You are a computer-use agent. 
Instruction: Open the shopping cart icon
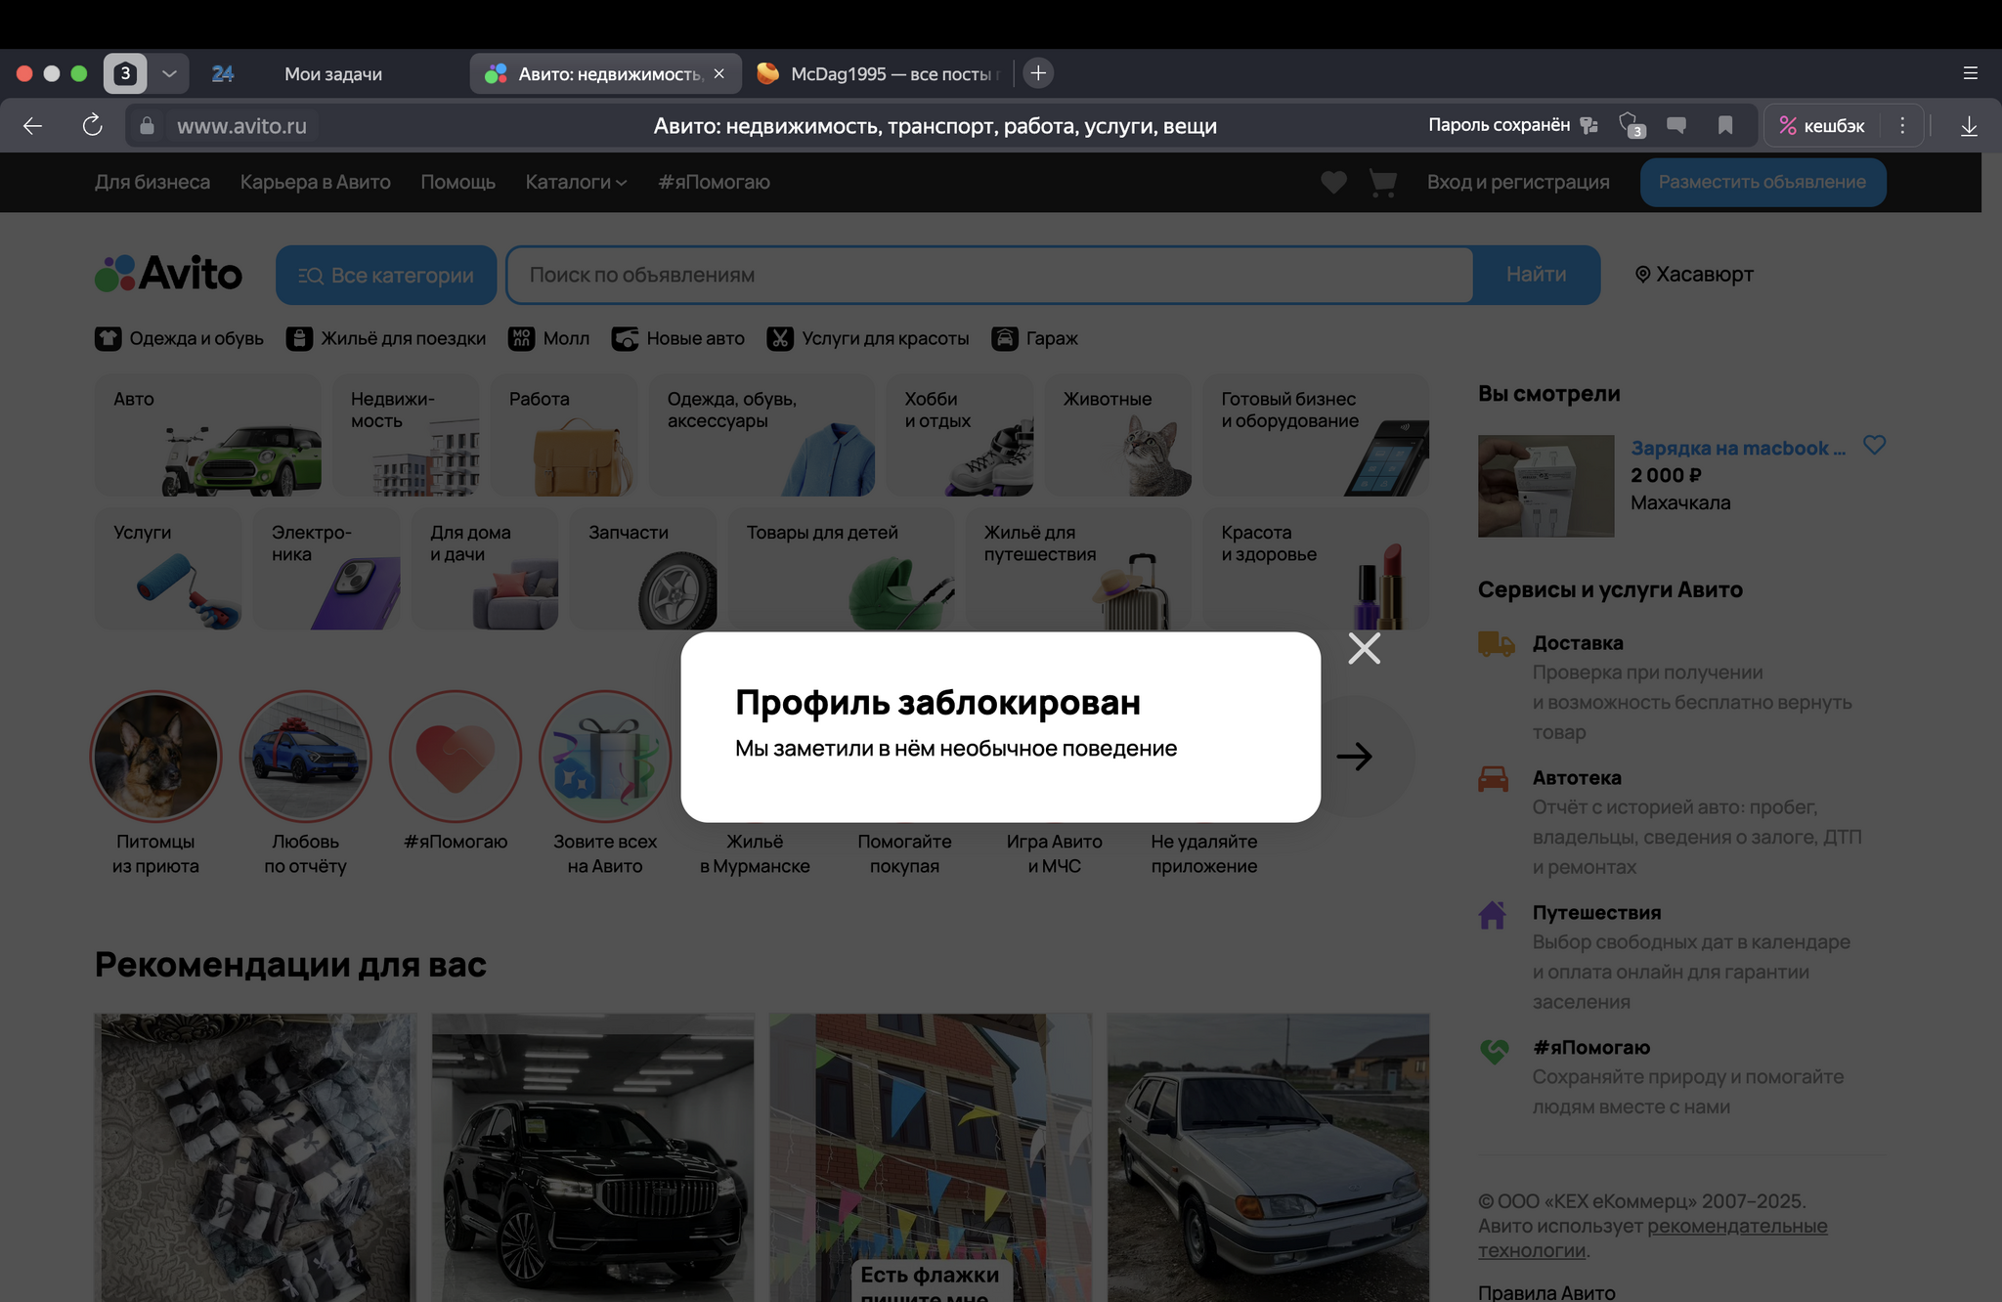pyautogui.click(x=1382, y=182)
